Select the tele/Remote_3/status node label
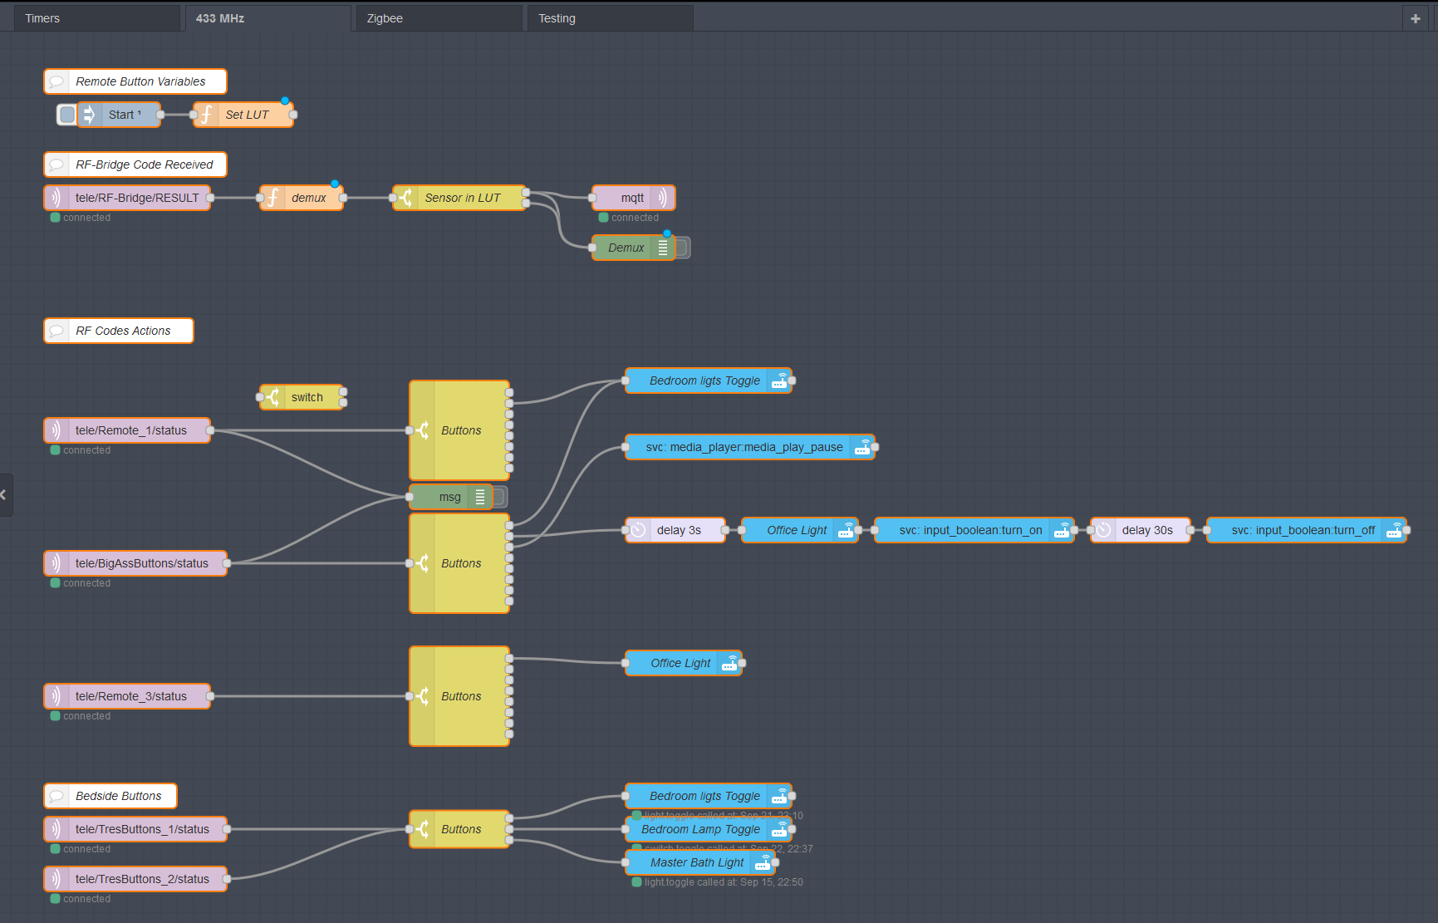This screenshot has height=923, width=1438. pos(131,696)
